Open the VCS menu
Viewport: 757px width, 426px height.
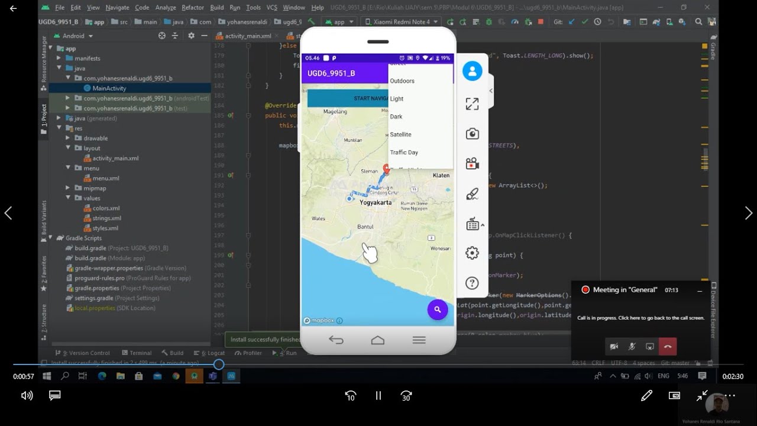click(272, 8)
